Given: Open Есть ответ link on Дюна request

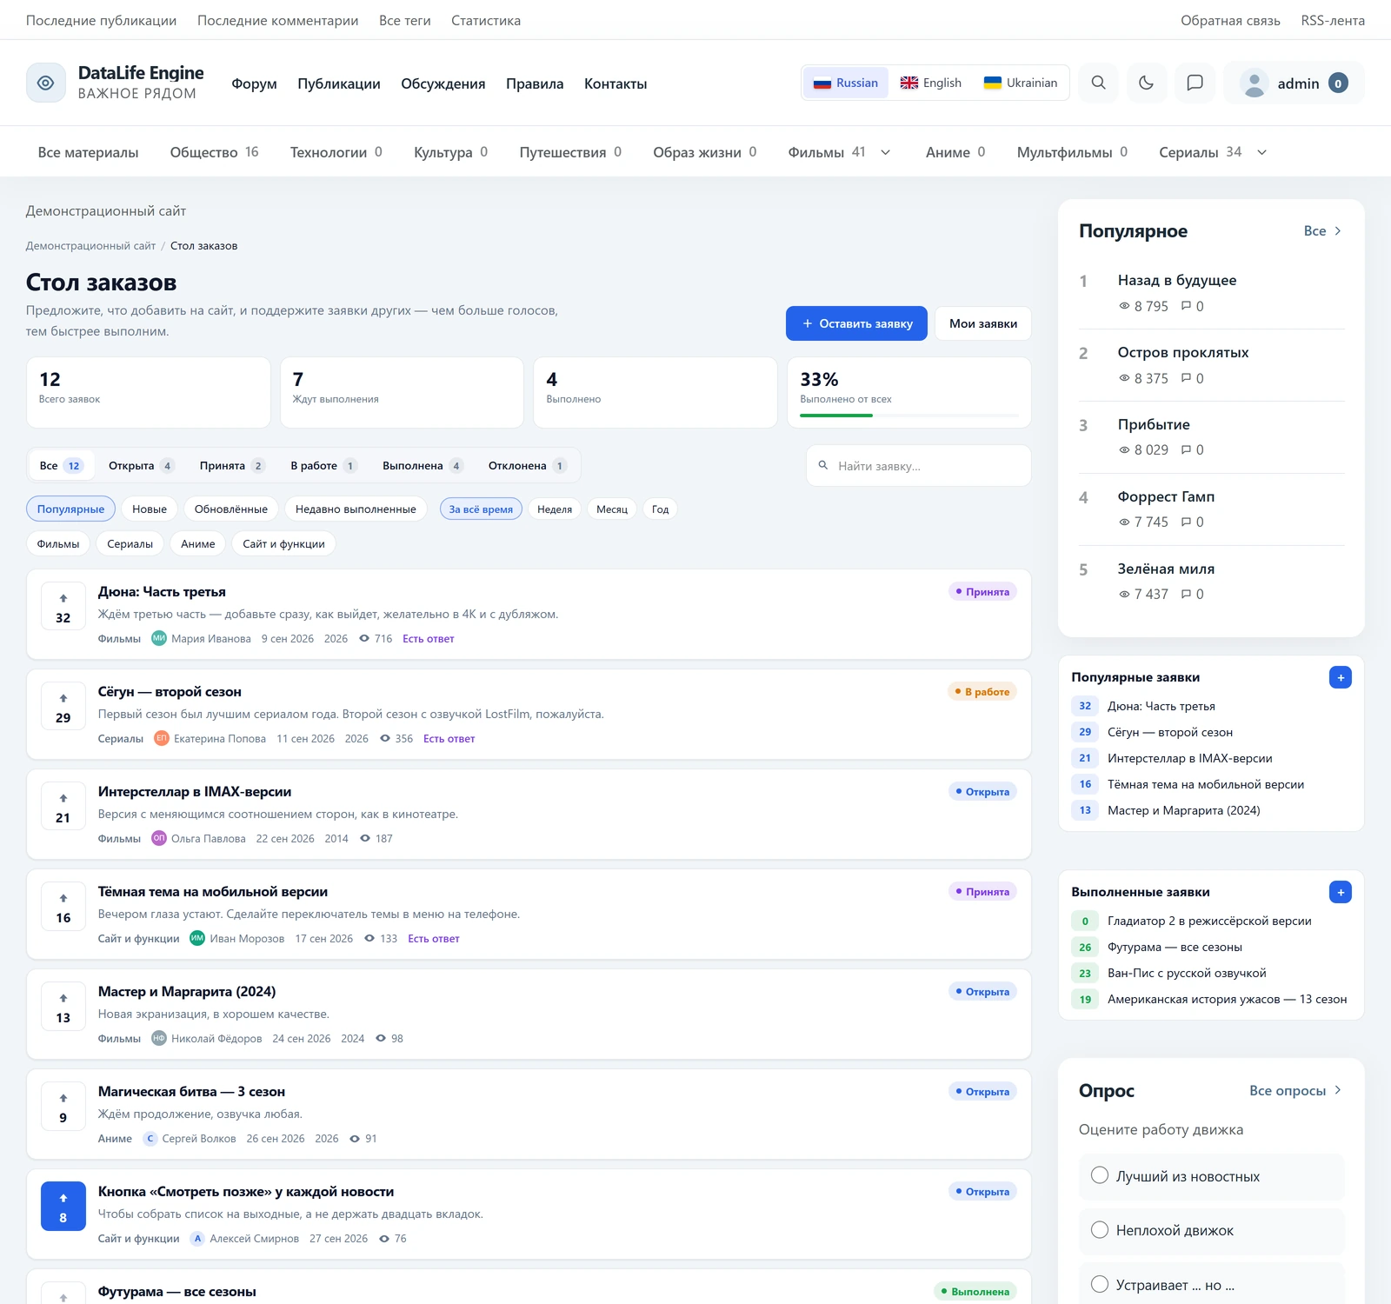Looking at the screenshot, I should tap(429, 638).
